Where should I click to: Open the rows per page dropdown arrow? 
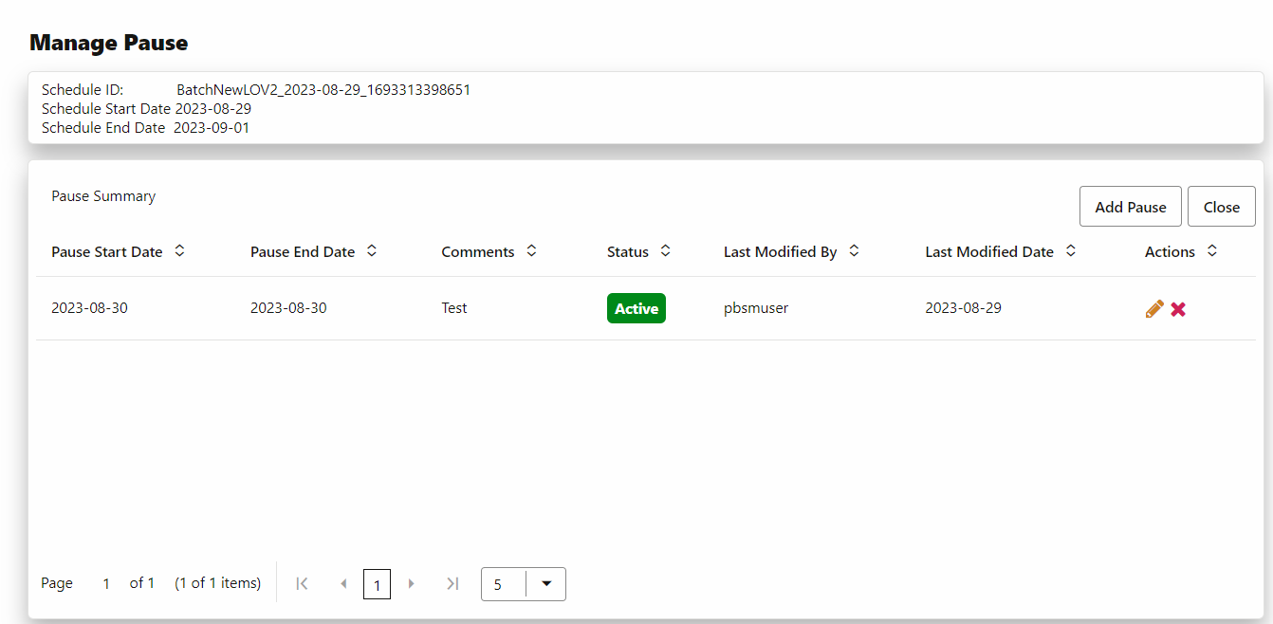coord(546,583)
